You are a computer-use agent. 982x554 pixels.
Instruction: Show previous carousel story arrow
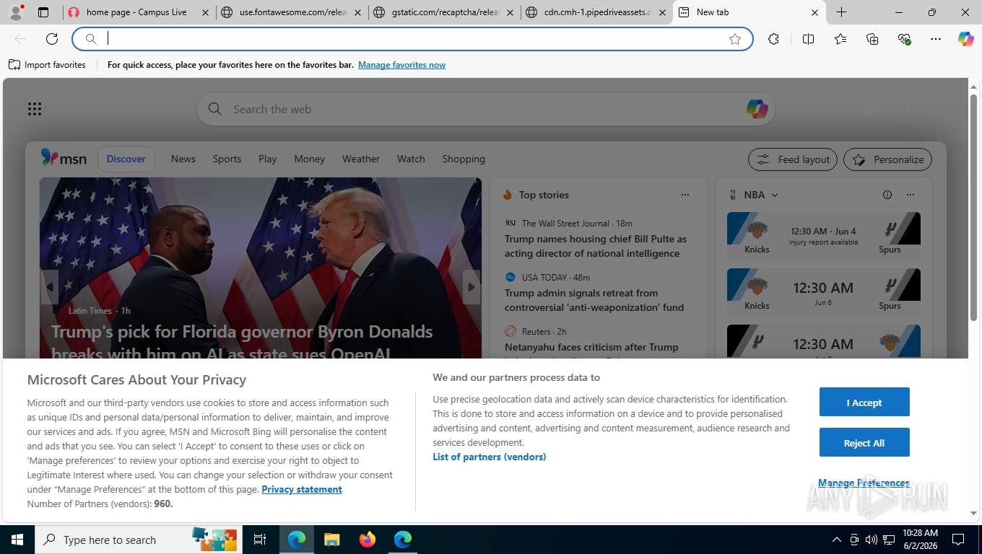[49, 287]
